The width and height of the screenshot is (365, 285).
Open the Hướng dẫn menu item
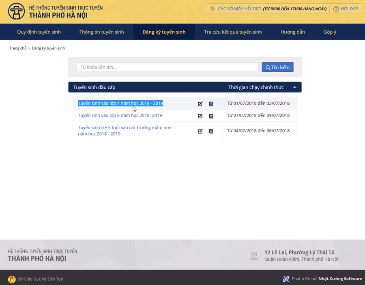coord(292,32)
